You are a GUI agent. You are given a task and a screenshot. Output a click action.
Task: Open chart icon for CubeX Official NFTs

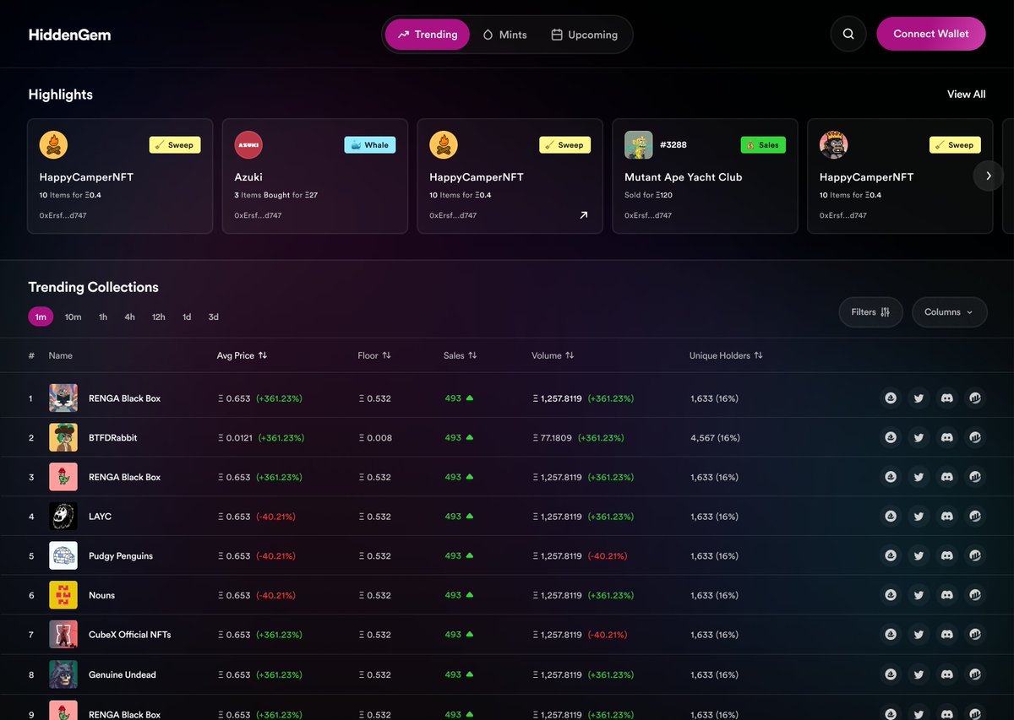coord(975,634)
